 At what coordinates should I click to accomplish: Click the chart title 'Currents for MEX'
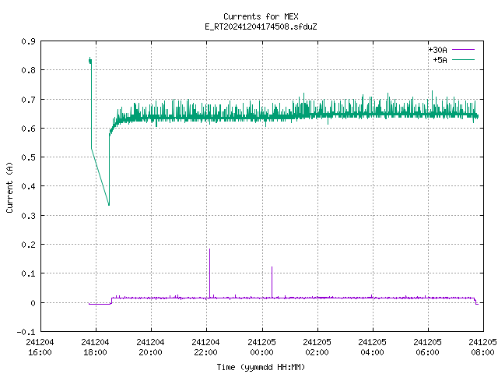[x=261, y=16]
